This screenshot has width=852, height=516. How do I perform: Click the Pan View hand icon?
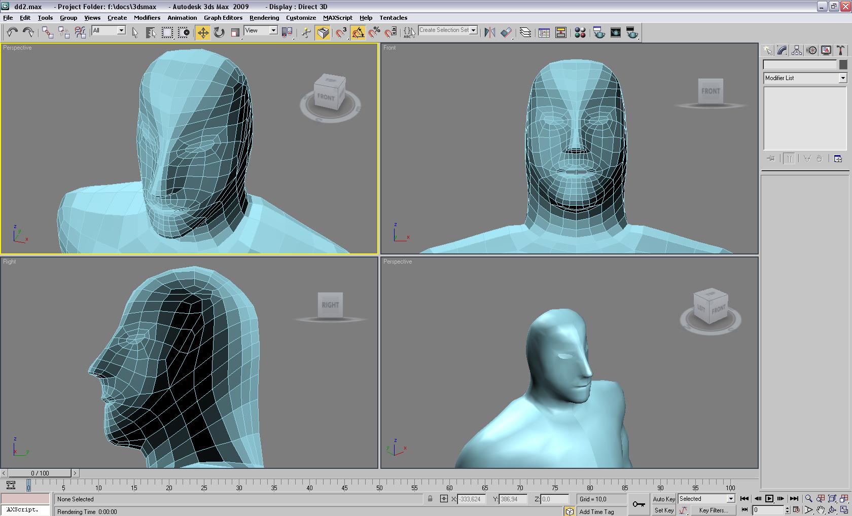tap(821, 510)
